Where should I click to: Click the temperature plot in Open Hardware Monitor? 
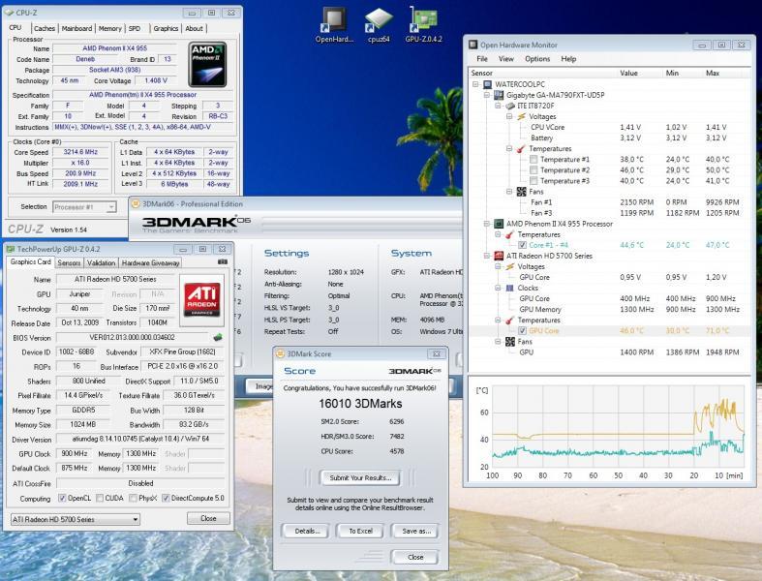[x=618, y=426]
